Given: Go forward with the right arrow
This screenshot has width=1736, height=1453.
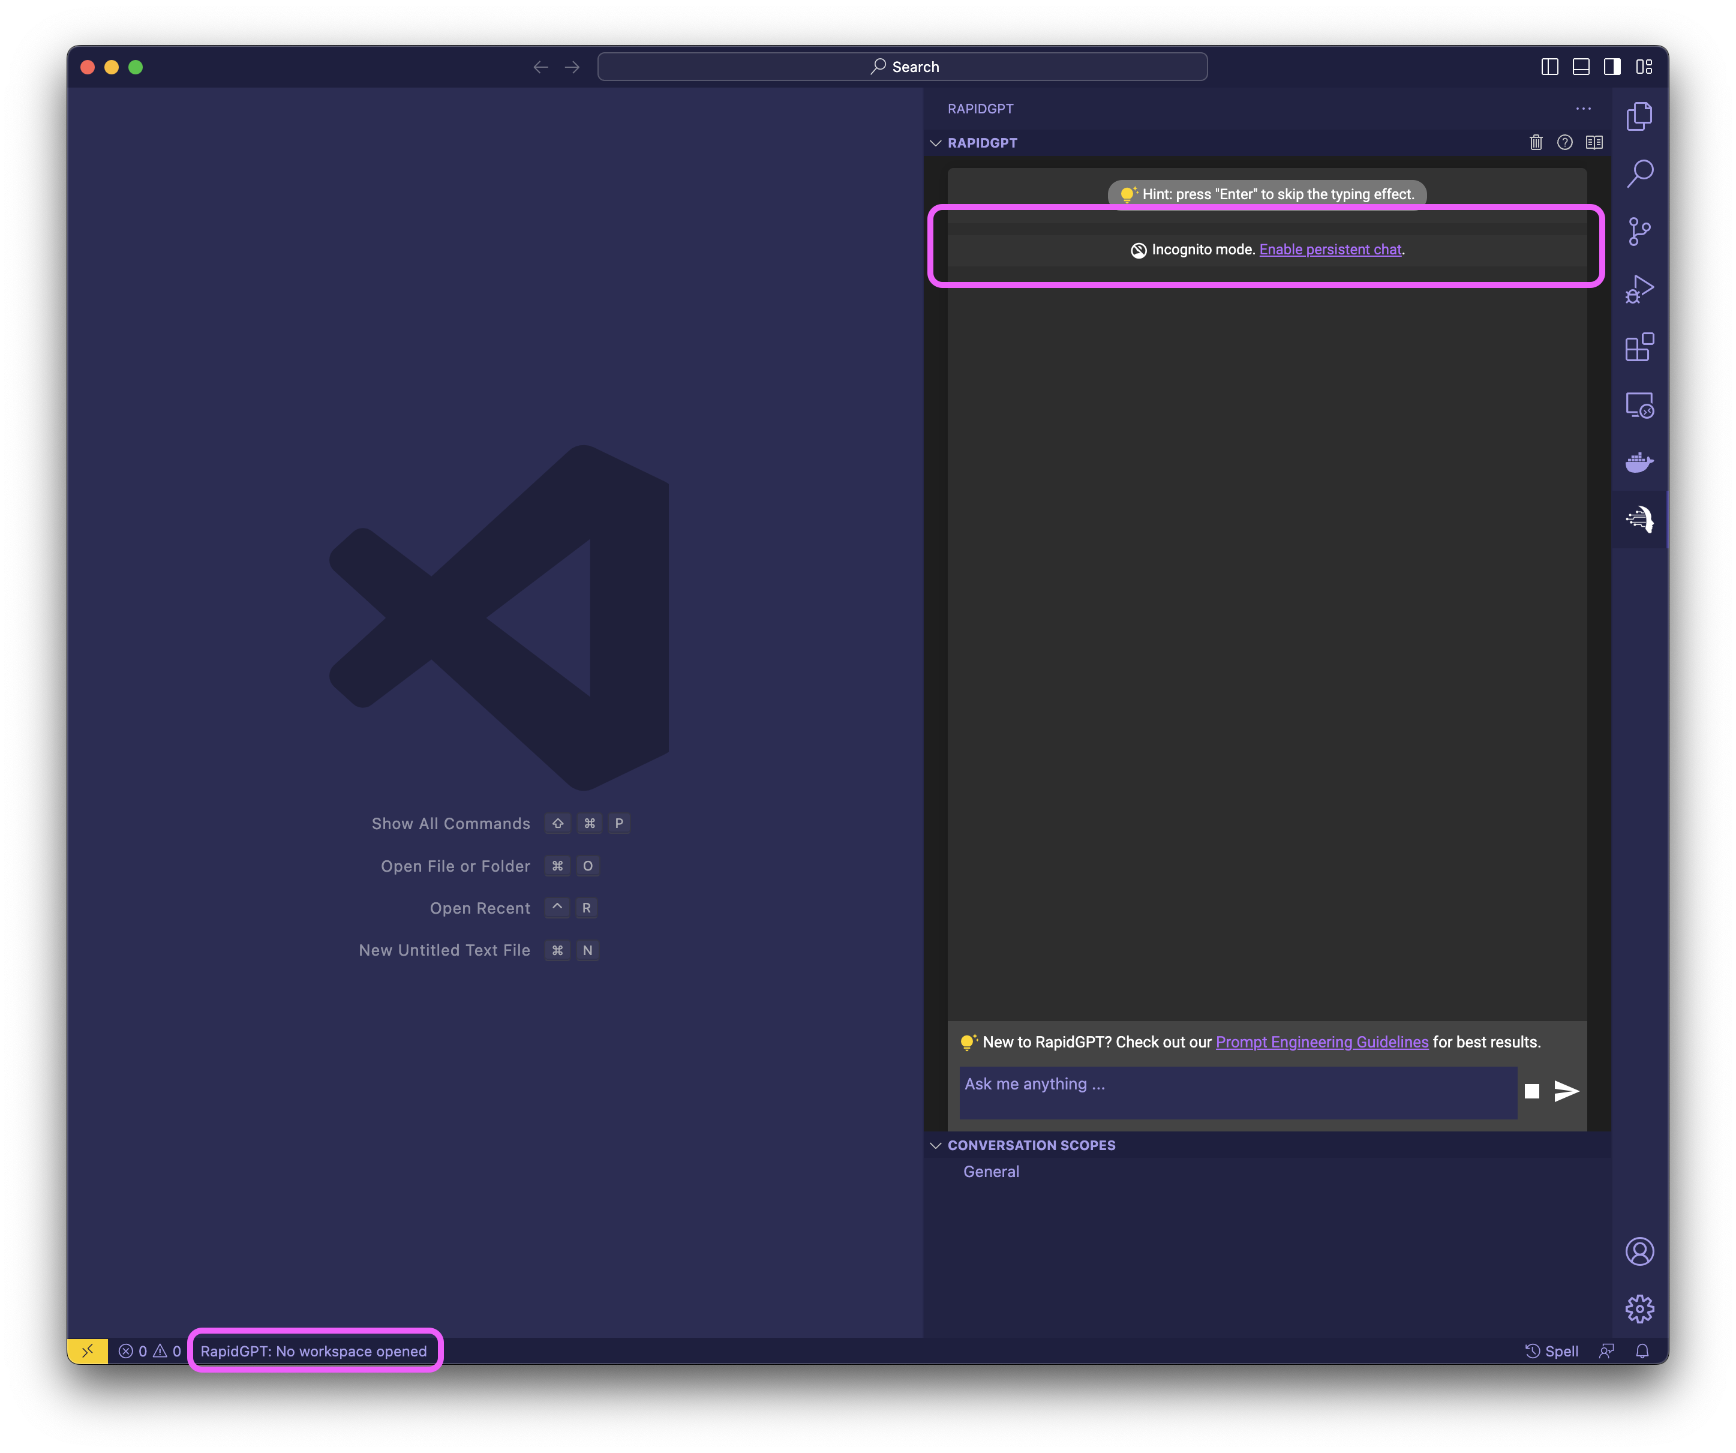Looking at the screenshot, I should pyautogui.click(x=572, y=67).
